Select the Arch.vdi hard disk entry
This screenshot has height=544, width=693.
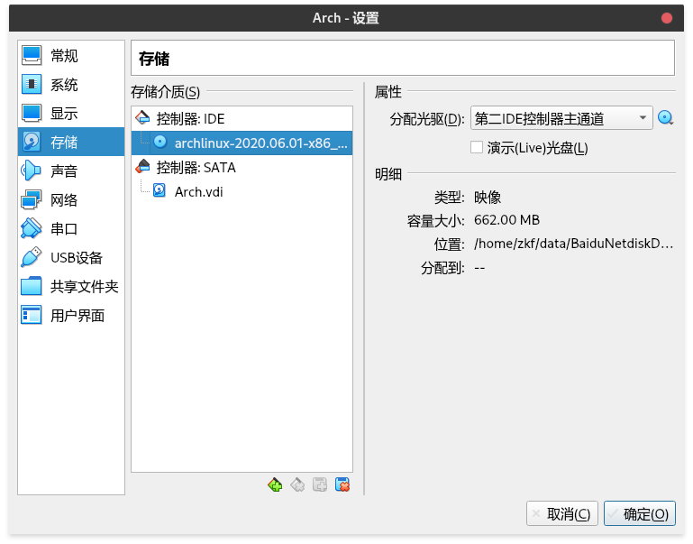(x=196, y=190)
